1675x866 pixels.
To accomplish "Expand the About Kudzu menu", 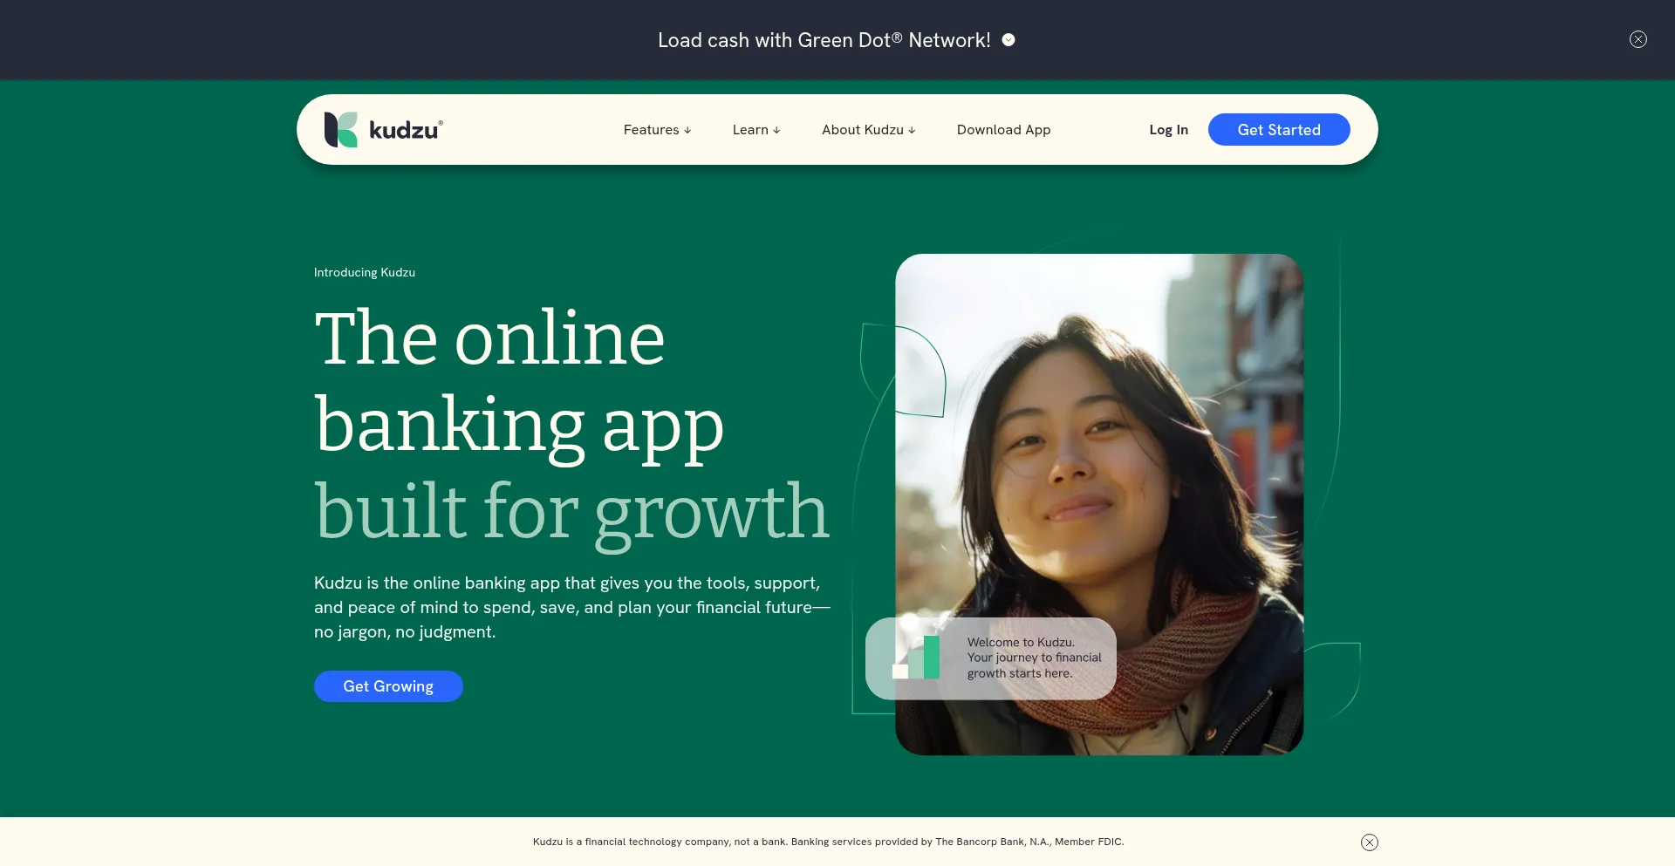I will [x=869, y=130].
